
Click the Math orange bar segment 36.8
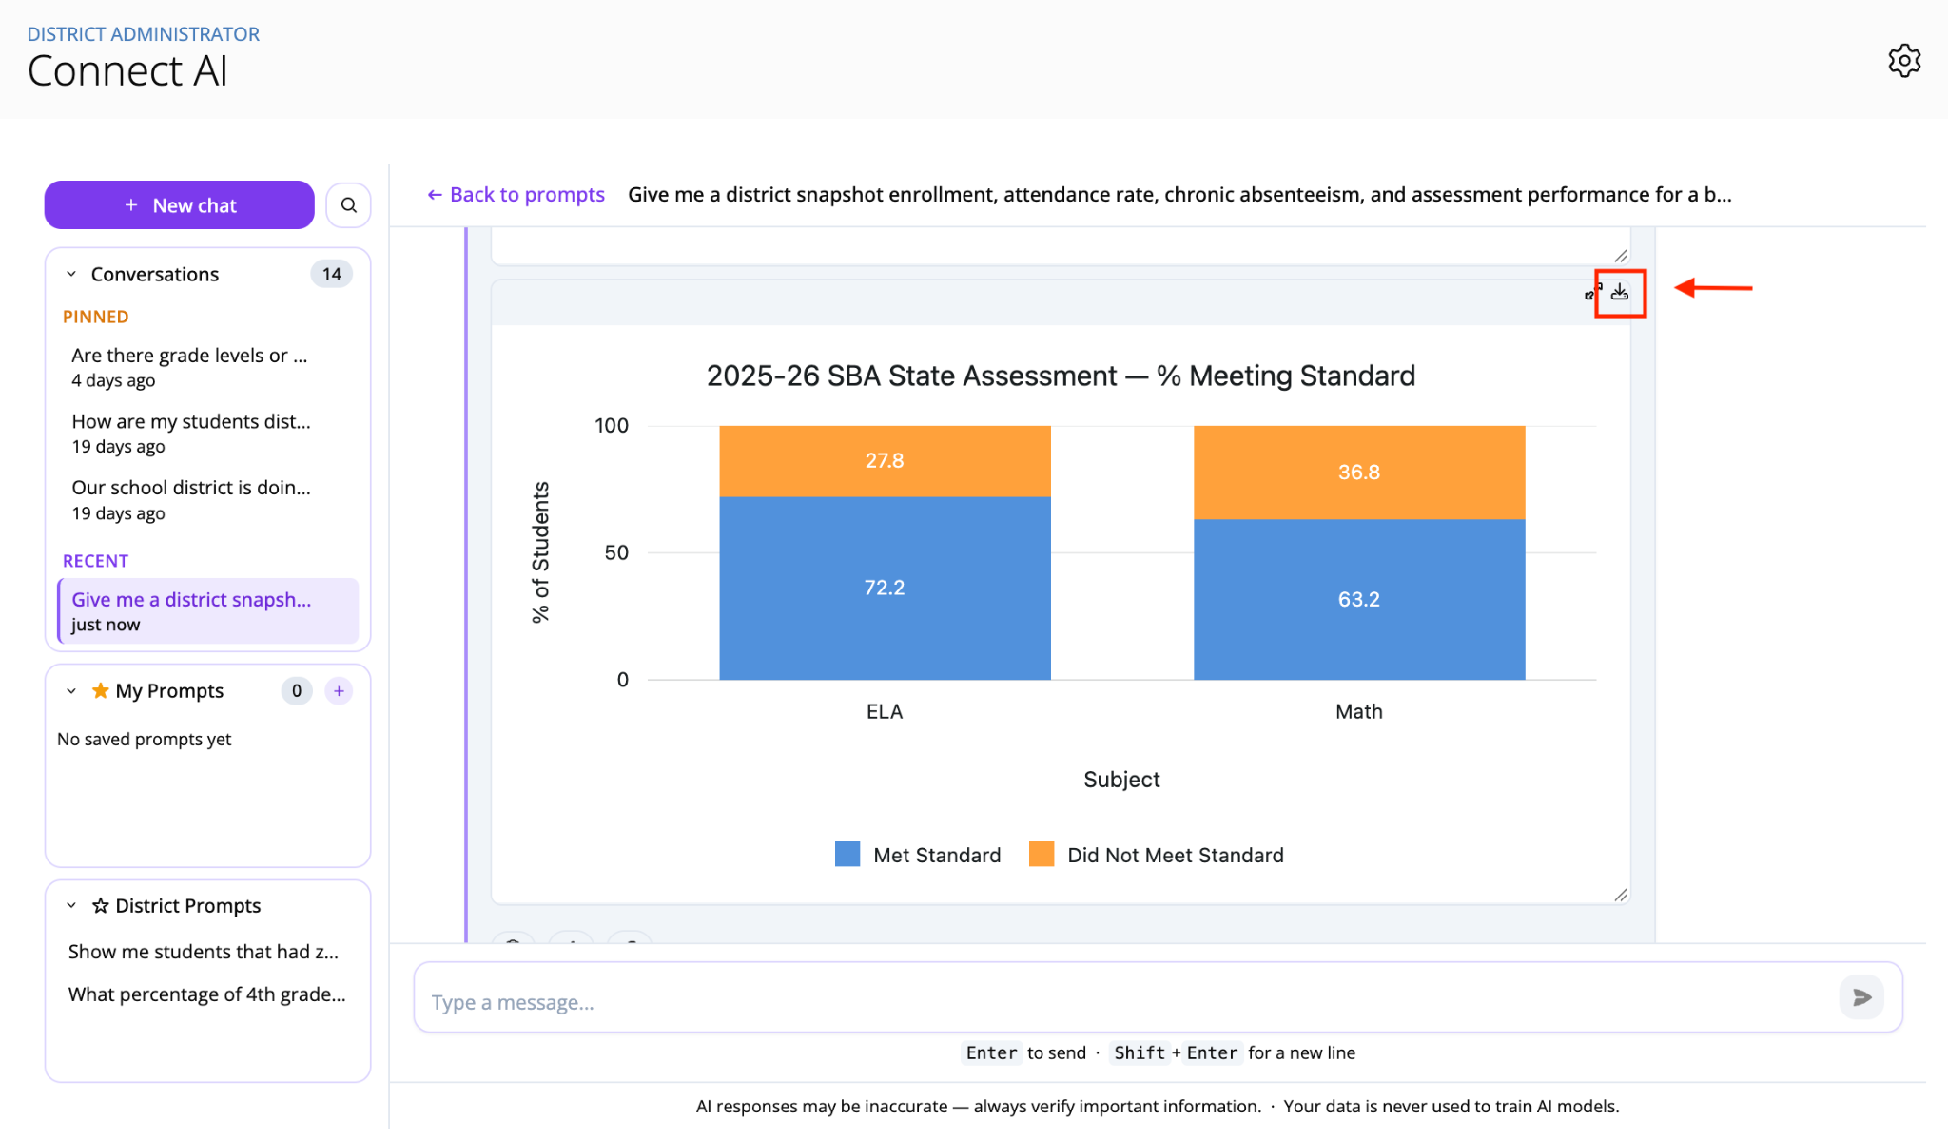(1359, 473)
